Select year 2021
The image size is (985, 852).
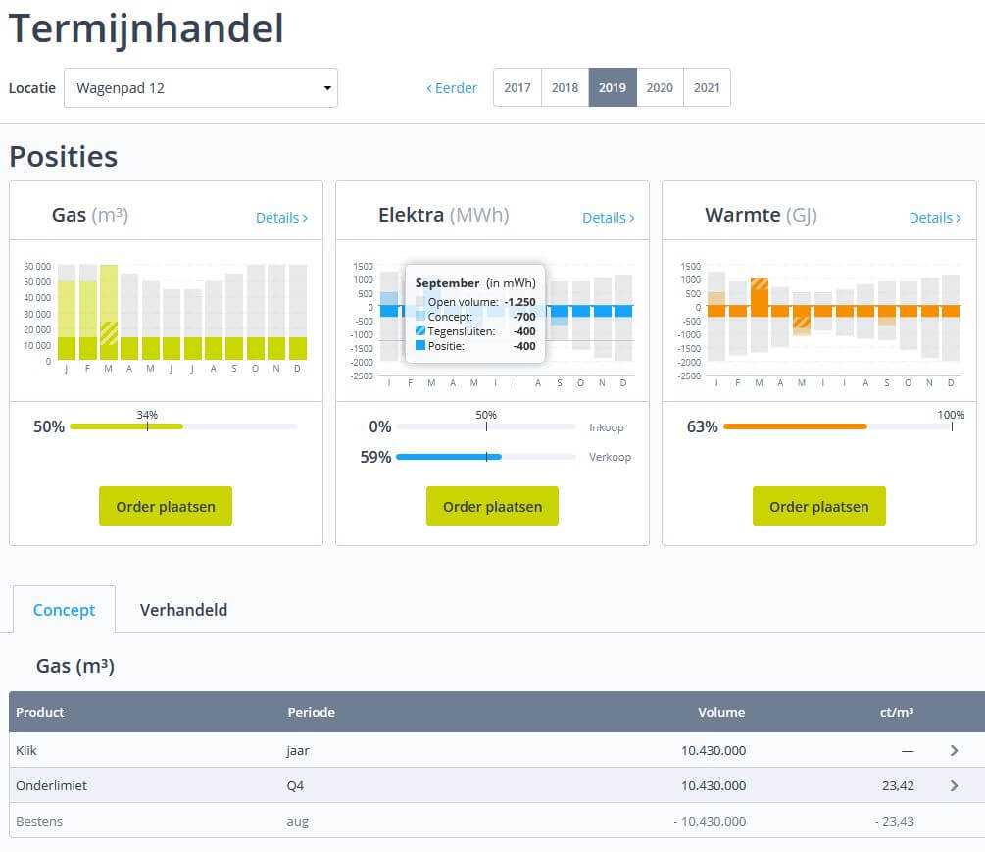coord(707,88)
